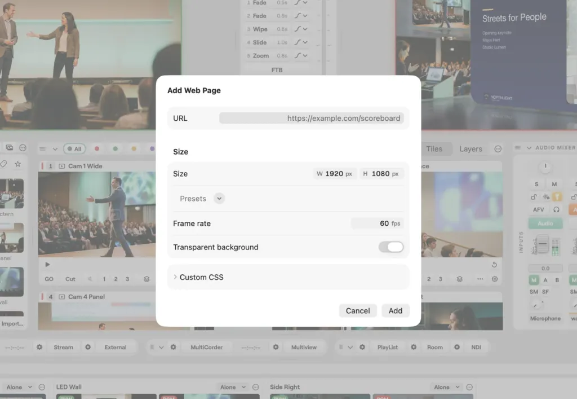Click the green Audio button on Microphone channel
The image size is (577, 399).
tap(545, 223)
